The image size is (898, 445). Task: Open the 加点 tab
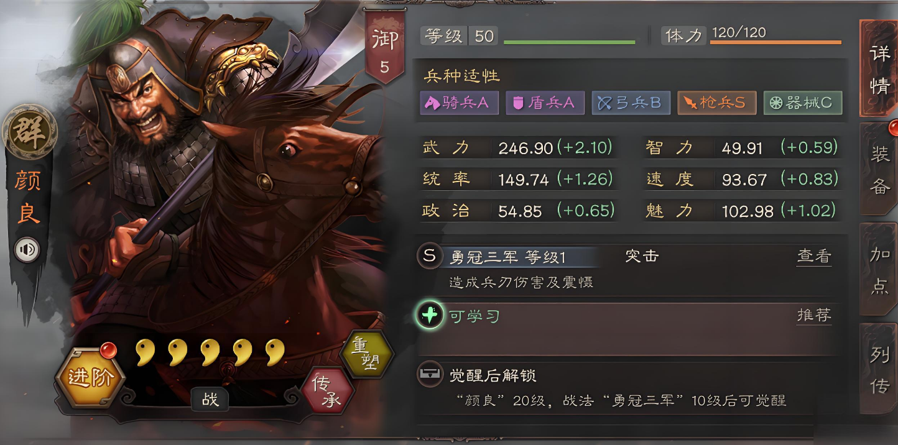tap(879, 270)
